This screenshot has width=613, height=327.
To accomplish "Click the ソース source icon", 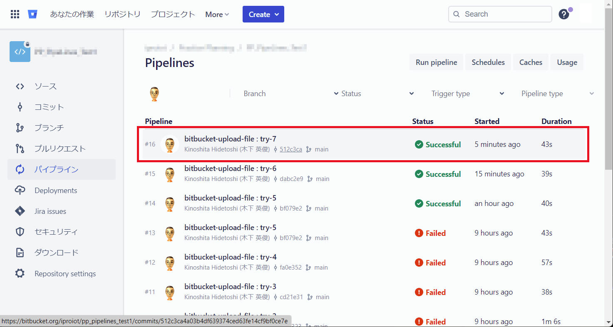I will (x=20, y=87).
